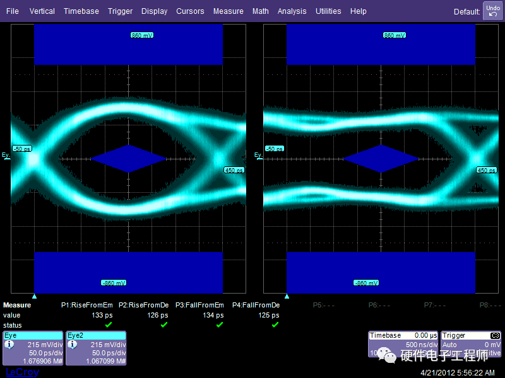Click the left grid trigger delay triangle marker
Image resolution: width=505 pixels, height=378 pixels.
point(35,296)
